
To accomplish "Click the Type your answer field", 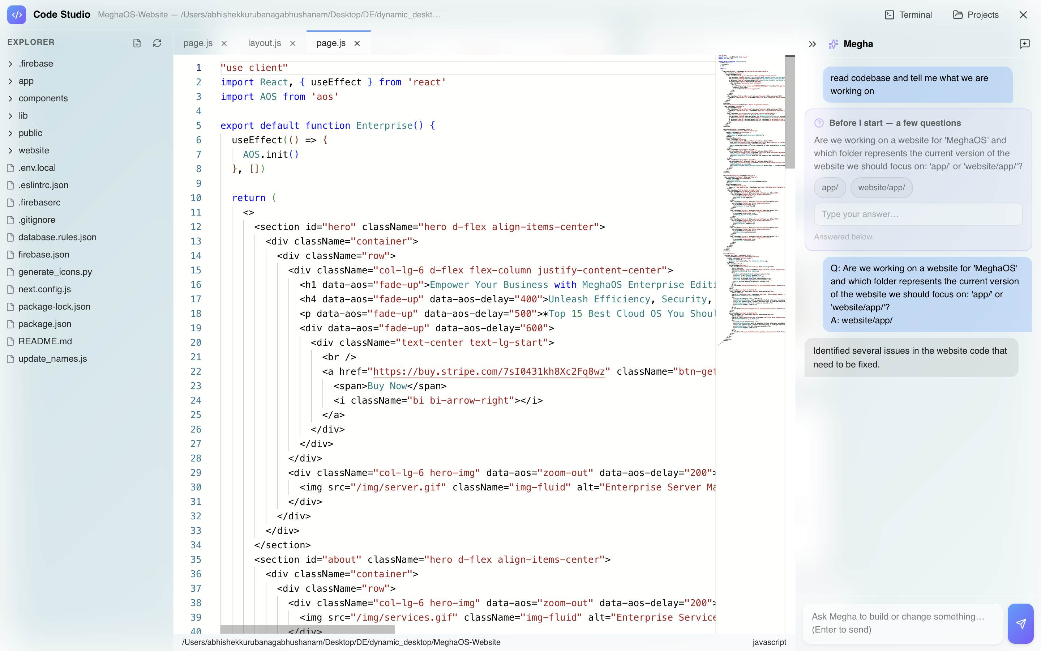I will 918,214.
